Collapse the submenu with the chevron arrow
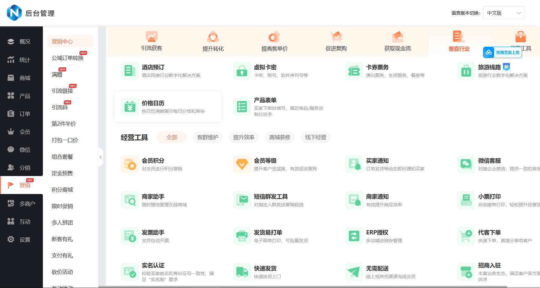Image resolution: width=540 pixels, height=288 pixels. pyautogui.click(x=101, y=157)
